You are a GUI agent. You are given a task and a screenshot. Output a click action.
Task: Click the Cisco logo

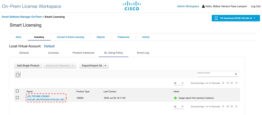point(132,6)
